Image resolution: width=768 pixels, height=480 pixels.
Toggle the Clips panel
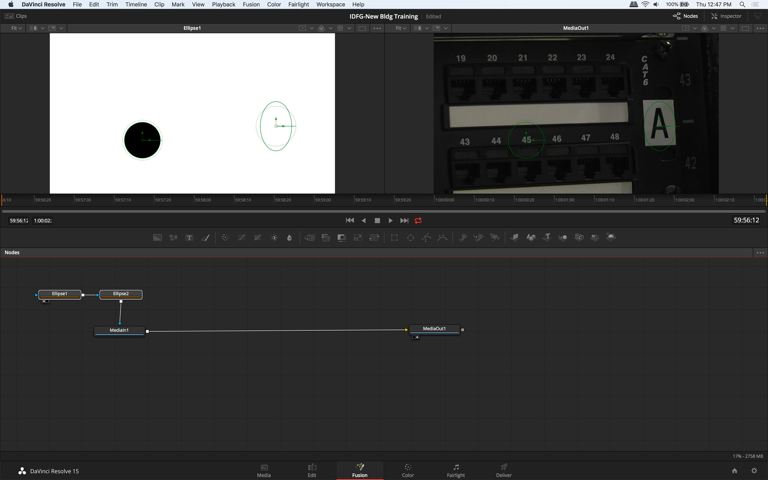click(x=16, y=16)
